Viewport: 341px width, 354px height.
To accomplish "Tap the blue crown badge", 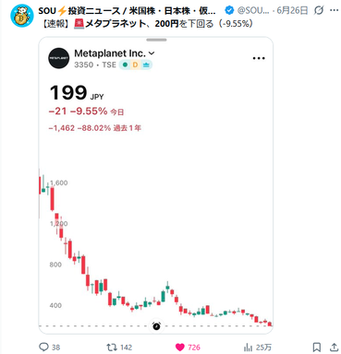I will (x=146, y=65).
